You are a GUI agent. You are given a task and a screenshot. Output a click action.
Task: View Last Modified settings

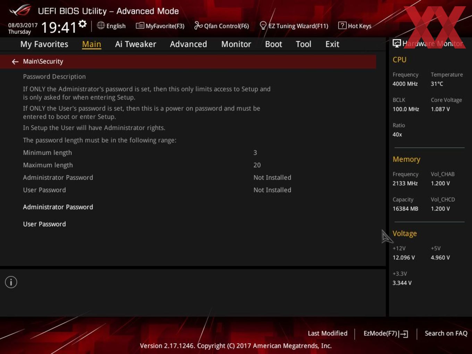click(x=328, y=334)
